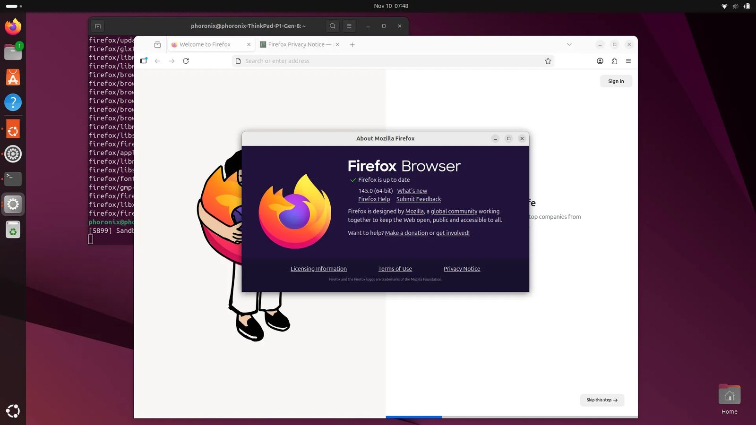756x425 pixels.
Task: Open Settings from the dock
Action: tap(13, 153)
